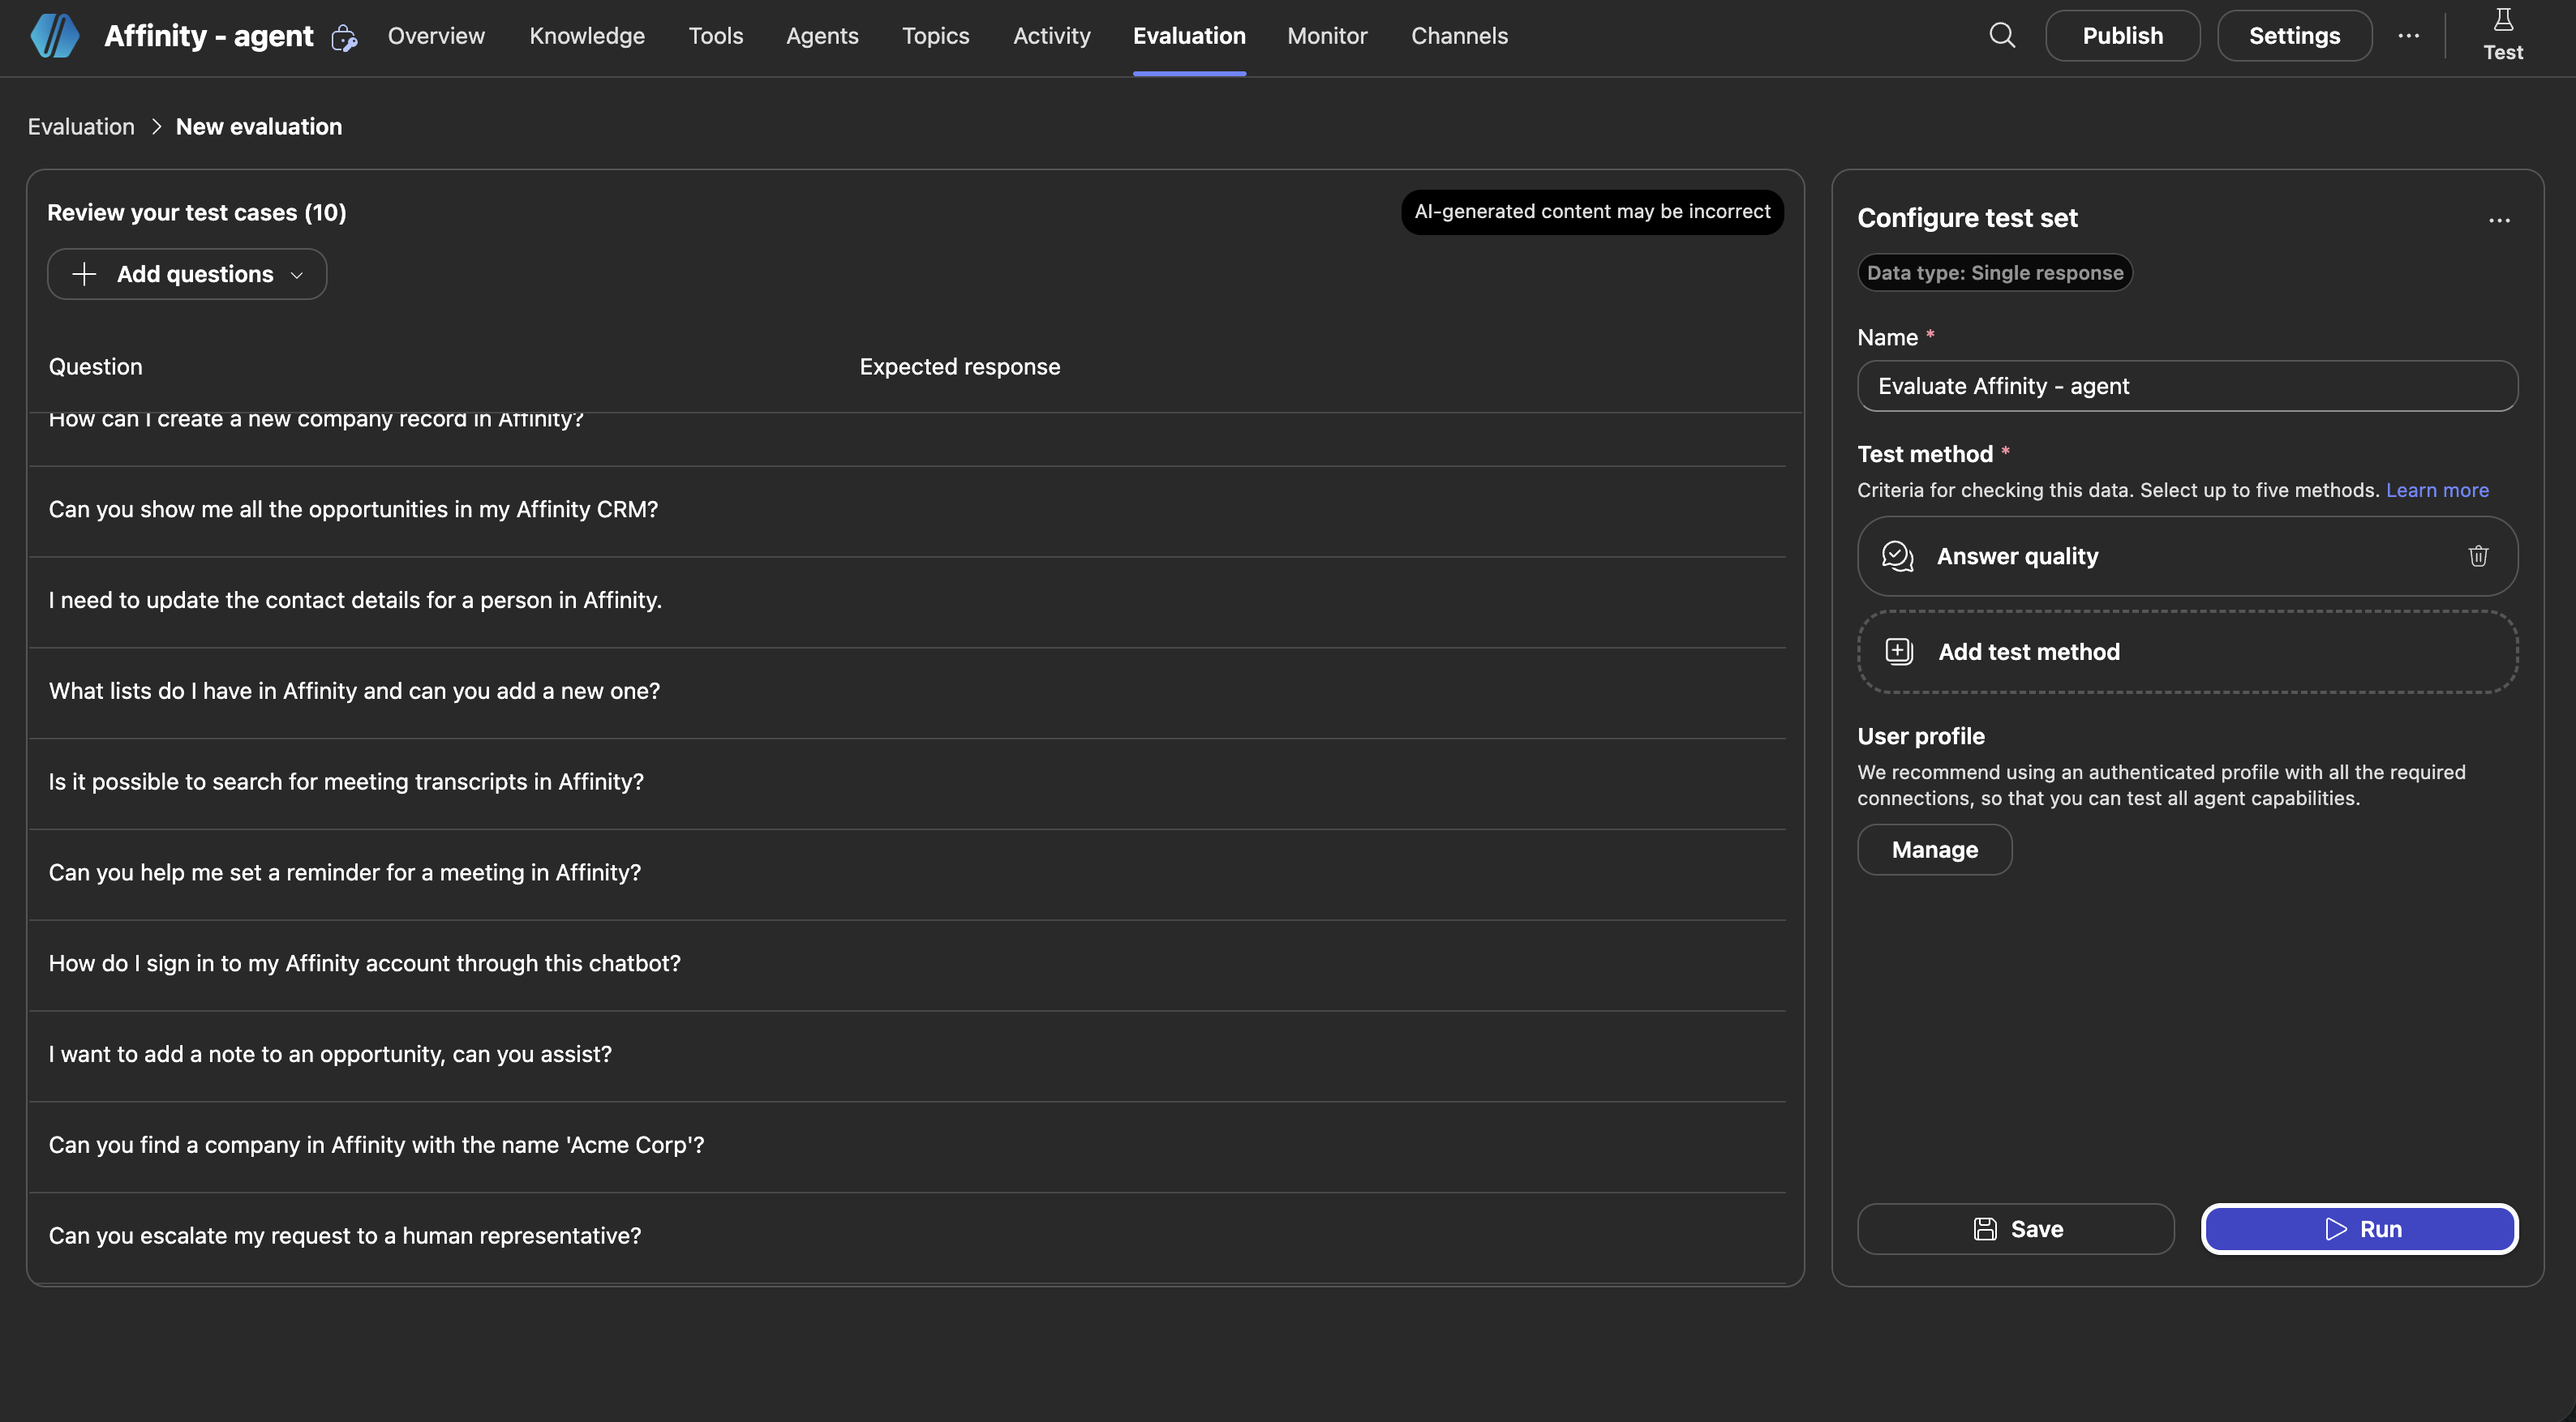Select the Evaluation tab
Screen dimensions: 2576x1422
click(1189, 36)
